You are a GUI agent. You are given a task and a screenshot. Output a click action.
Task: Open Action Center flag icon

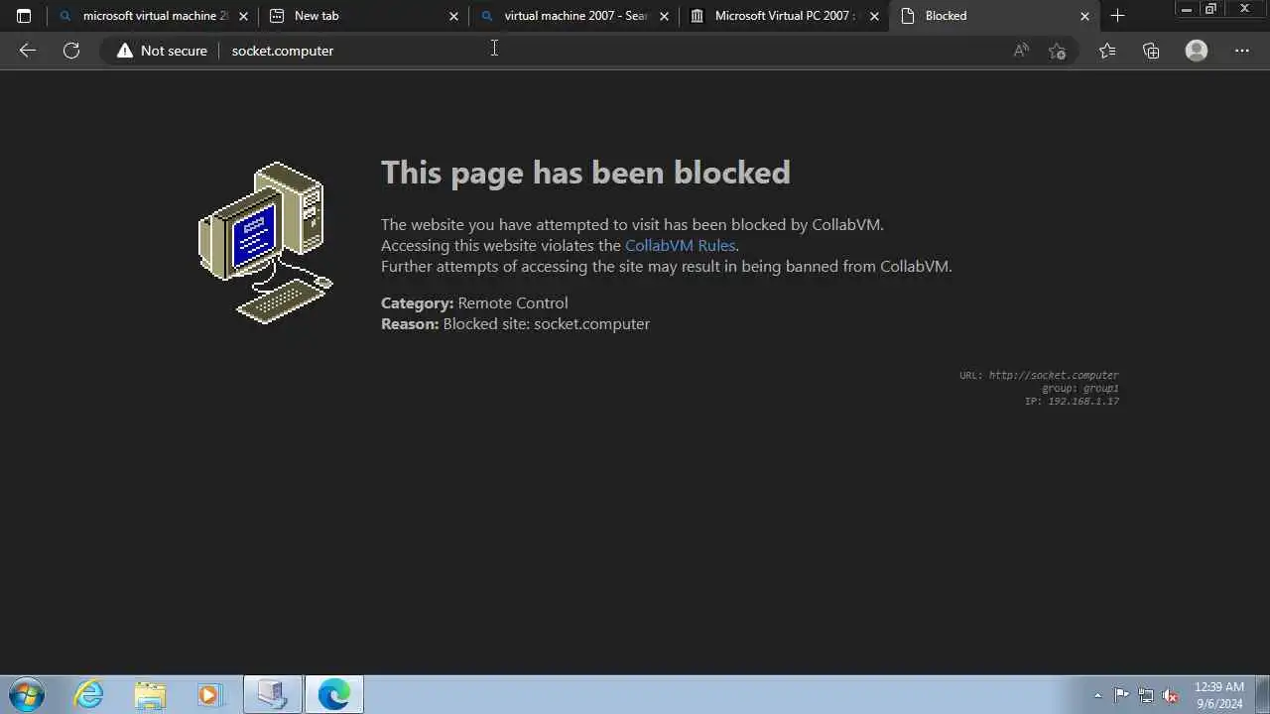click(x=1121, y=695)
